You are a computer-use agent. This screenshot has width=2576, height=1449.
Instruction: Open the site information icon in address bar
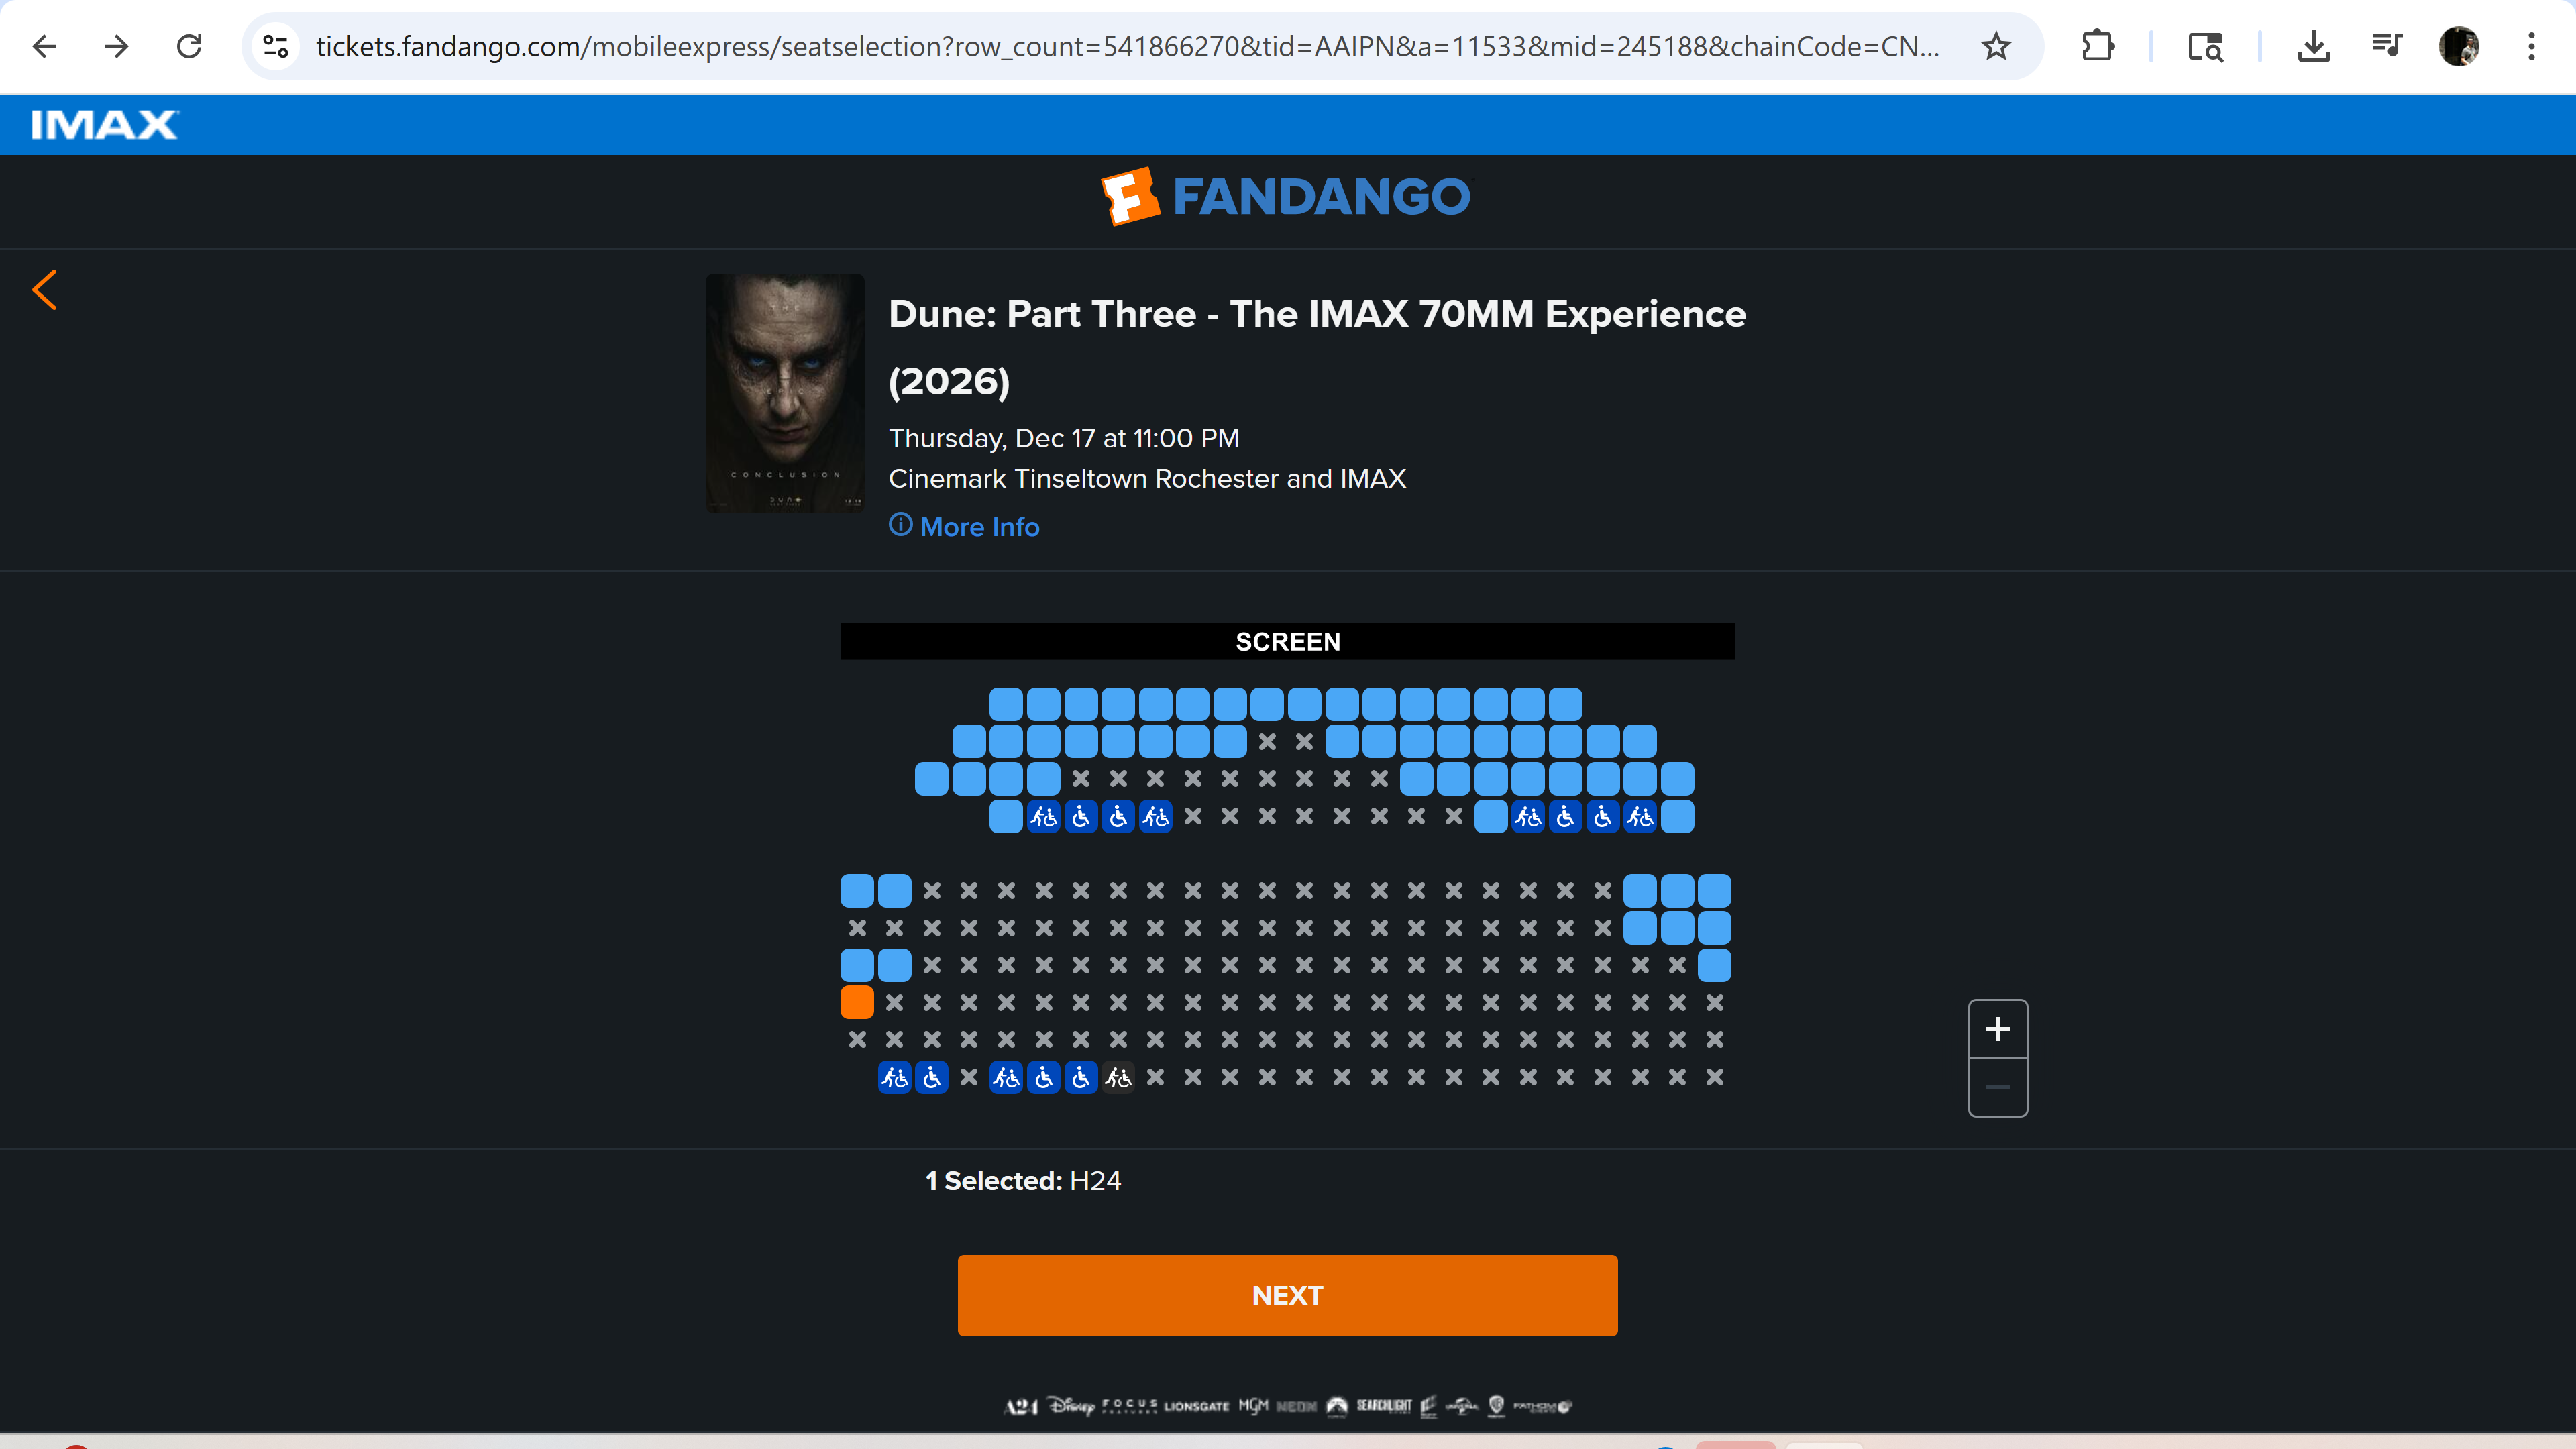click(x=275, y=46)
